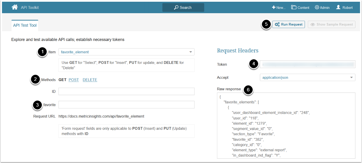Click the Robert user profile icon

(338, 7)
